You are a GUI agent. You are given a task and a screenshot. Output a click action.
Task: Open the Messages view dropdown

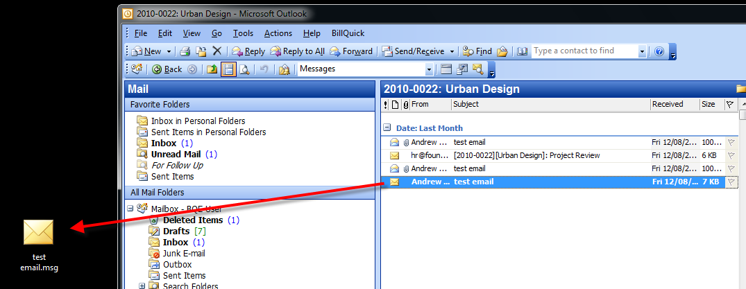point(429,69)
